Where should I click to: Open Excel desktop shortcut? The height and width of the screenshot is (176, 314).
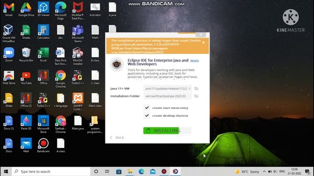pos(43,55)
